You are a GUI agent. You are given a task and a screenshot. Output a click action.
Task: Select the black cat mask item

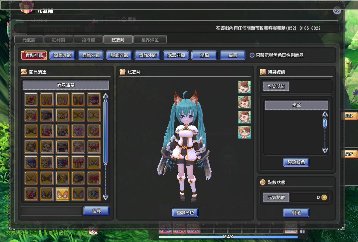coord(31,147)
